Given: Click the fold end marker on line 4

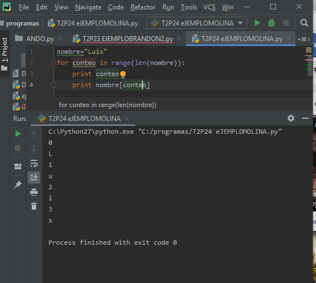Looking at the screenshot, I should click(x=53, y=85).
